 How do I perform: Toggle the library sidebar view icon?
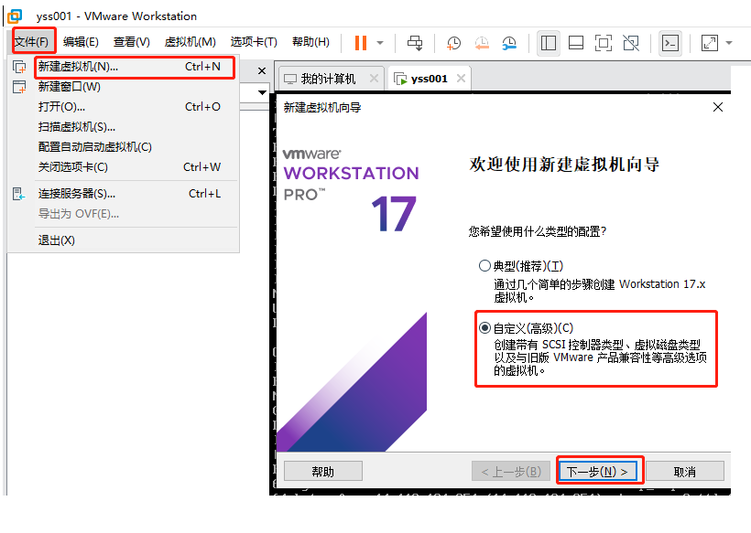click(549, 43)
